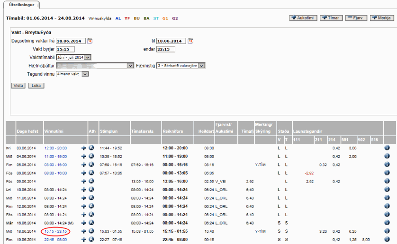Click the BU legend label

coord(137,18)
